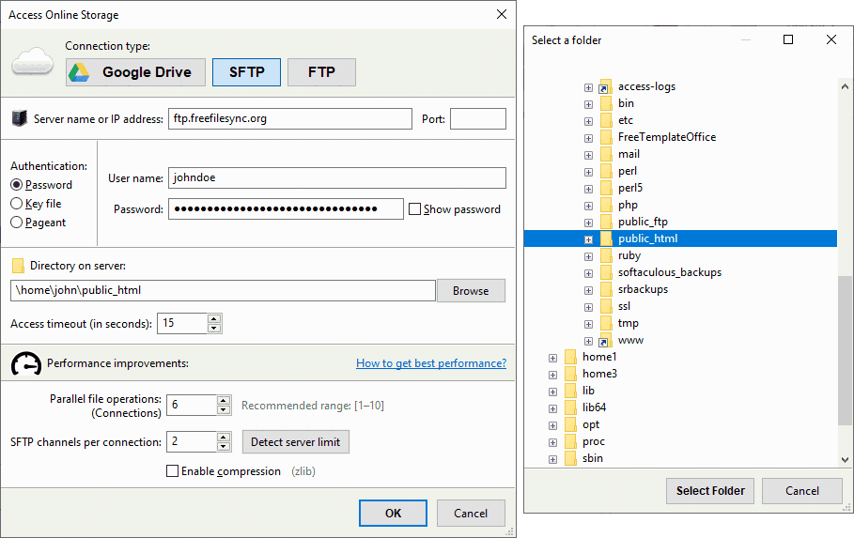Click Browse for server directory
This screenshot has width=854, height=538.
click(471, 291)
